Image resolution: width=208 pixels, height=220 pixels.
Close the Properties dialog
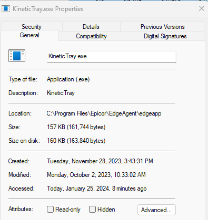[202, 8]
